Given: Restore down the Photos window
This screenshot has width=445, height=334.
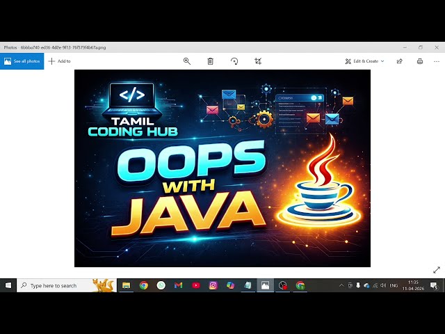Looking at the screenshot, I should (421, 47).
